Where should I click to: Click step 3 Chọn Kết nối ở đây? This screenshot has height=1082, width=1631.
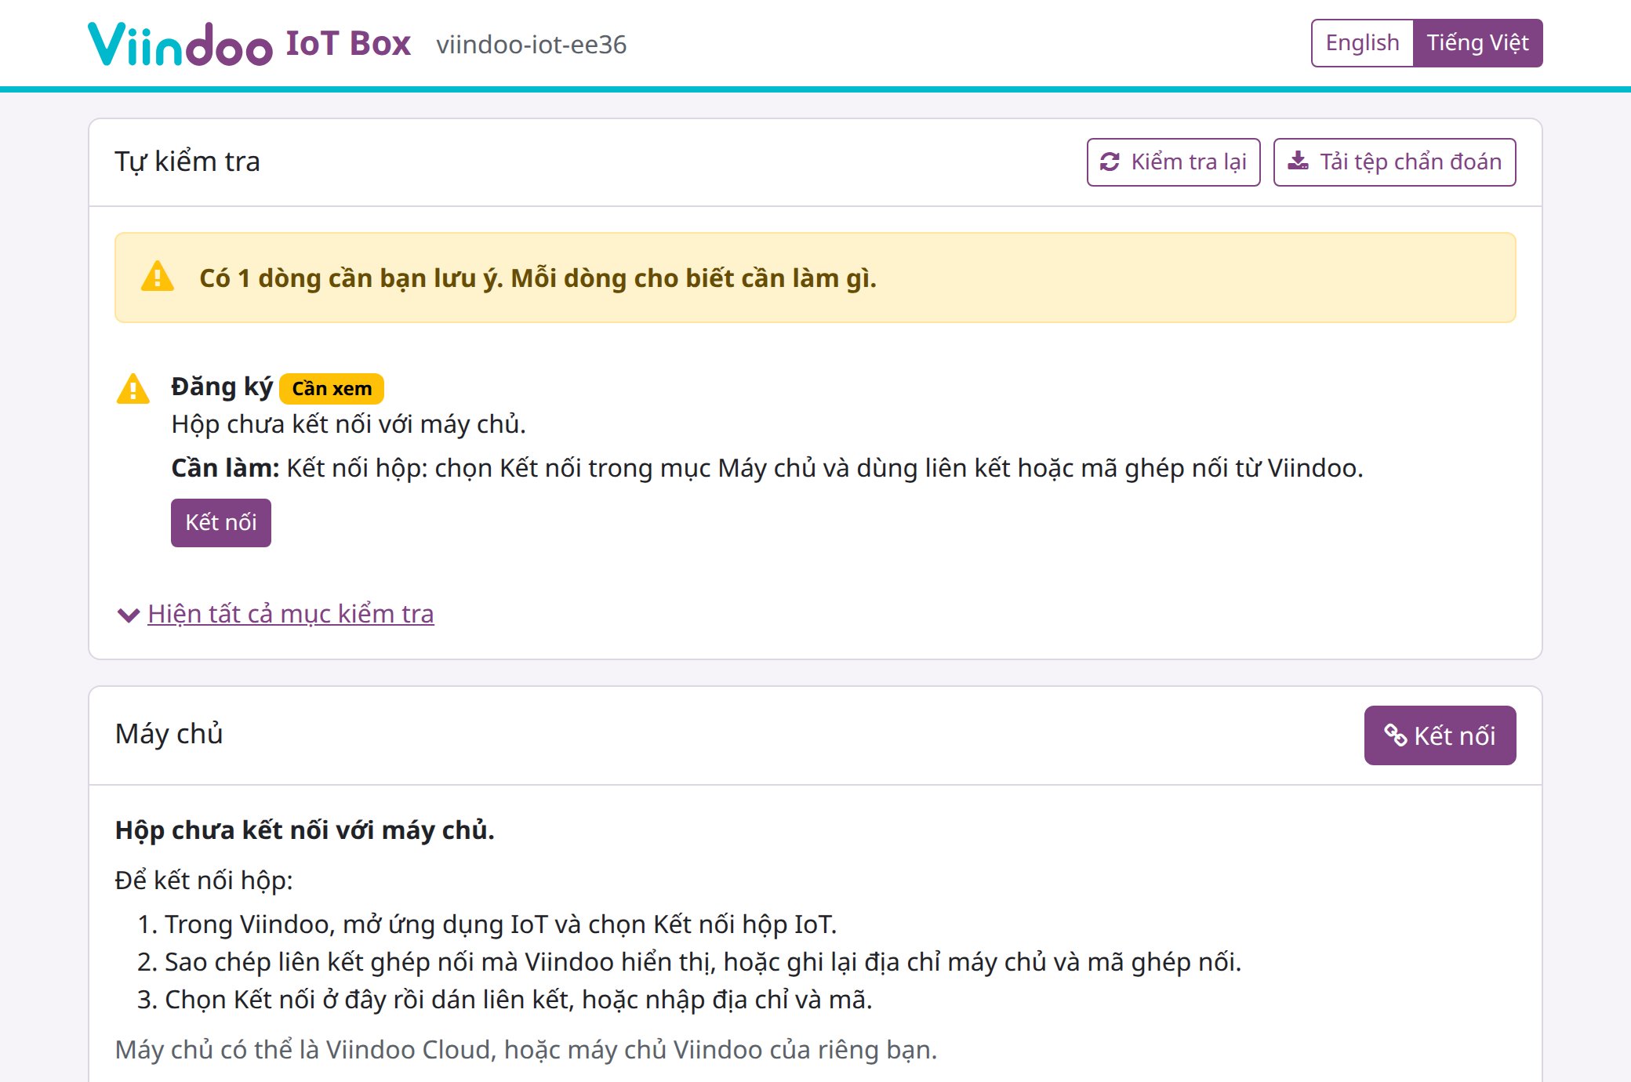click(518, 1000)
